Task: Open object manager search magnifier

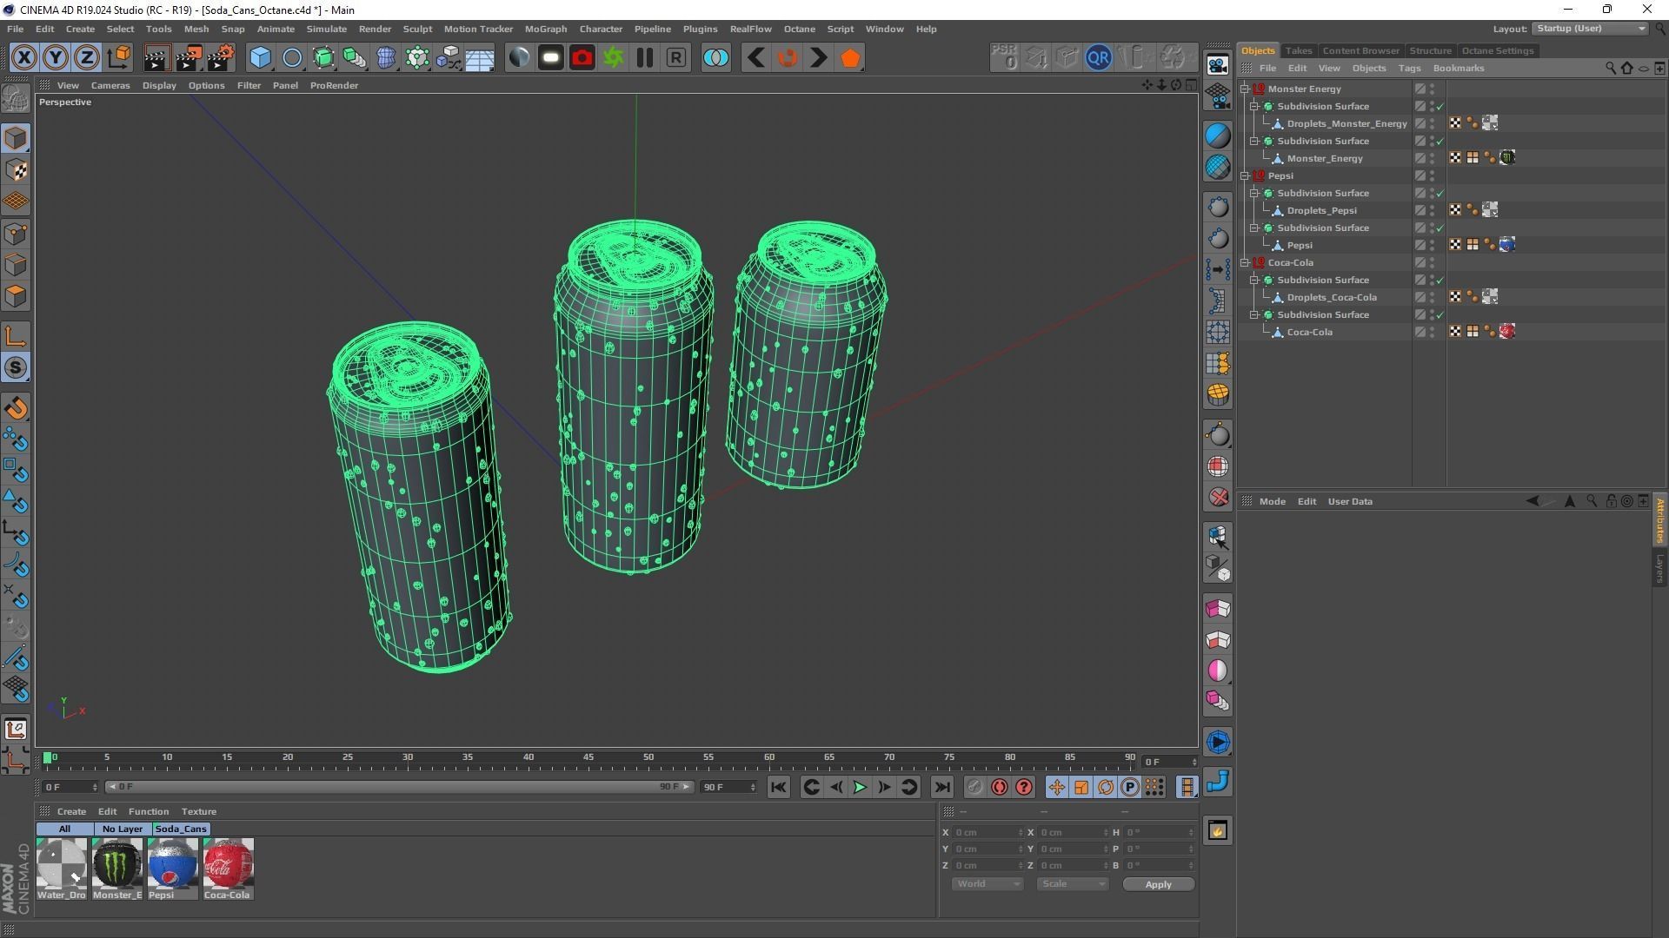Action: click(1610, 69)
